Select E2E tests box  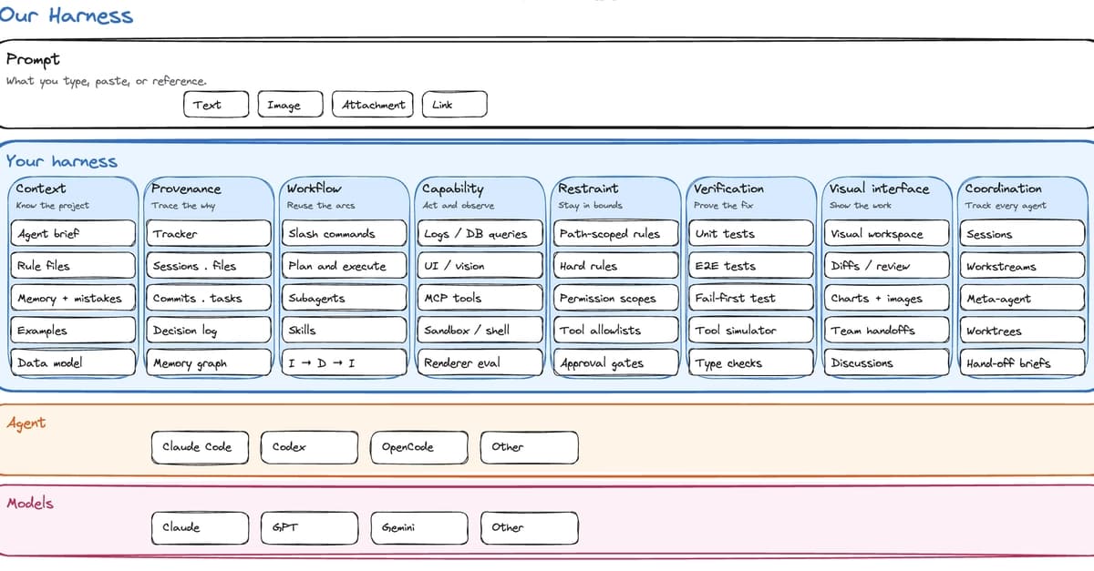pyautogui.click(x=751, y=266)
